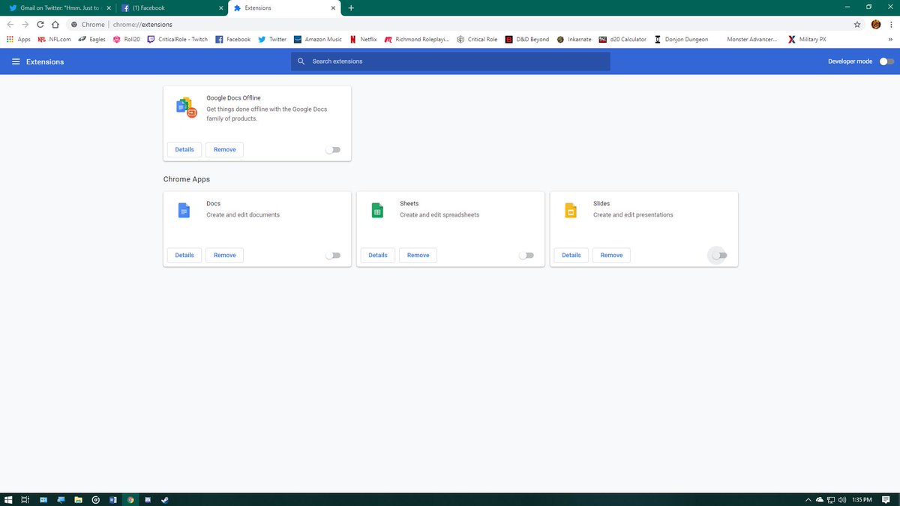Click the Search extensions field
Screen dimensions: 900x506
point(451,61)
